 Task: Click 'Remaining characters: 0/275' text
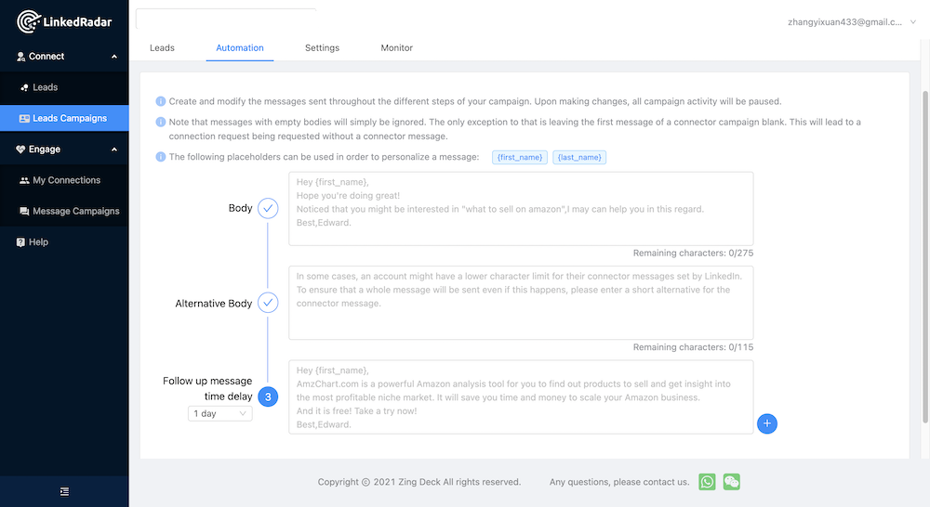tap(693, 253)
